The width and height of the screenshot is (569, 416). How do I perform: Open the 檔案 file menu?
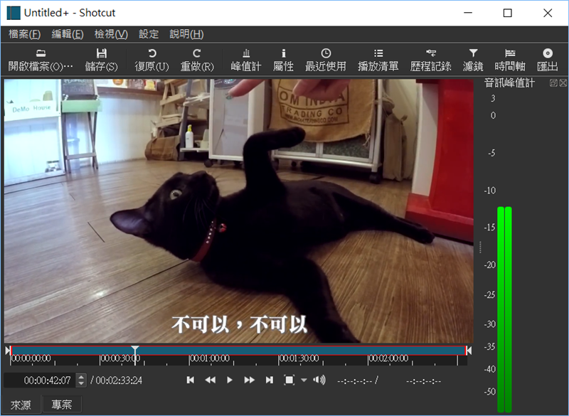(24, 34)
